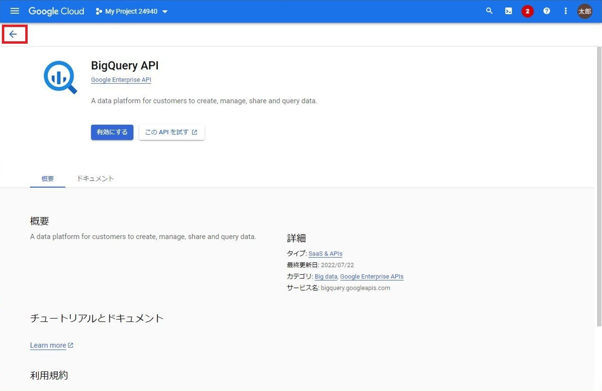
Task: Click the last updated date 2022/07/22
Action: pos(336,265)
